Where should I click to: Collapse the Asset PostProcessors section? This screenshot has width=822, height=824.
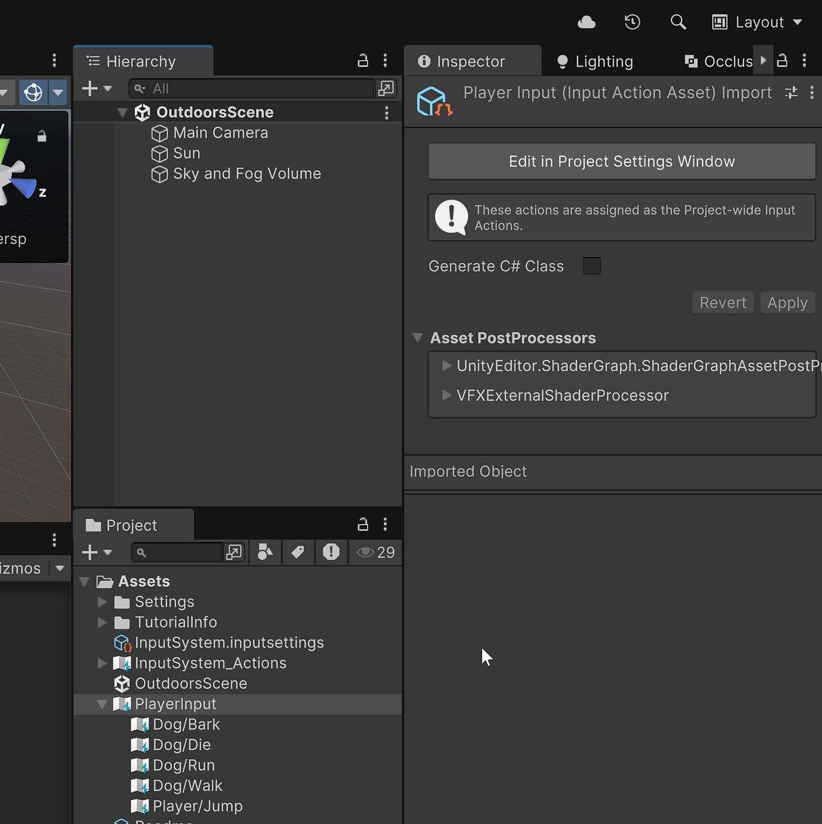pos(418,337)
